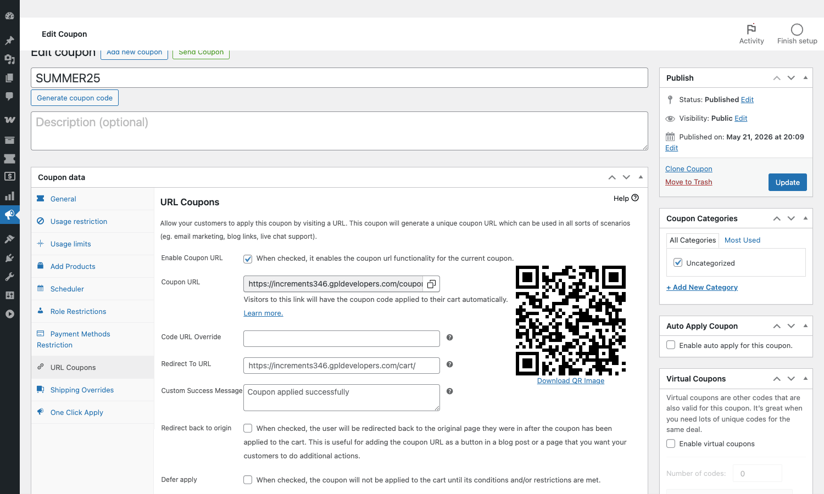Screen dimensions: 824x494
Task: Move Coupon data panel down
Action: pyautogui.click(x=626, y=177)
